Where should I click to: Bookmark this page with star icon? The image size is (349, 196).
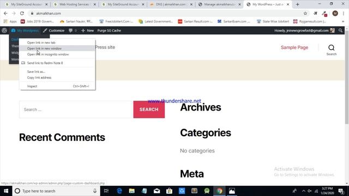(x=305, y=13)
